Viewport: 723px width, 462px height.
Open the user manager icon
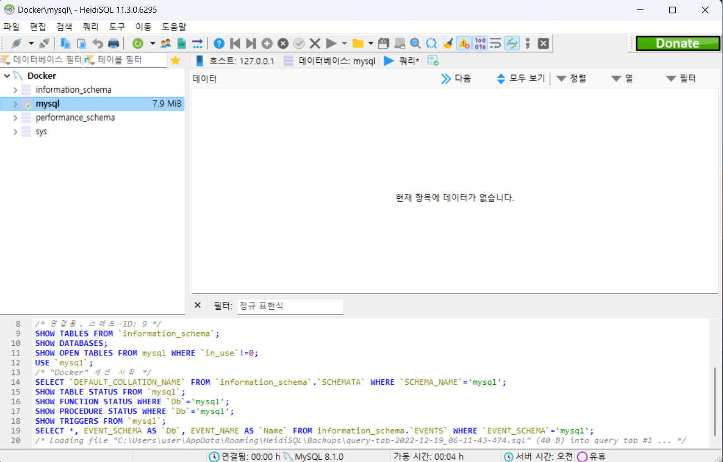click(165, 43)
